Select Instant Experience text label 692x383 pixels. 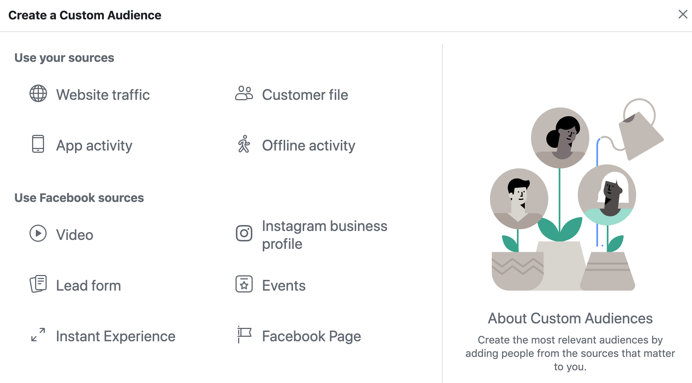tap(116, 336)
